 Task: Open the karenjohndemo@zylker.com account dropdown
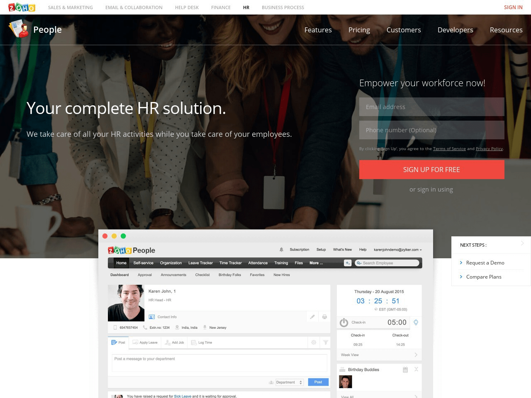pyautogui.click(x=397, y=250)
